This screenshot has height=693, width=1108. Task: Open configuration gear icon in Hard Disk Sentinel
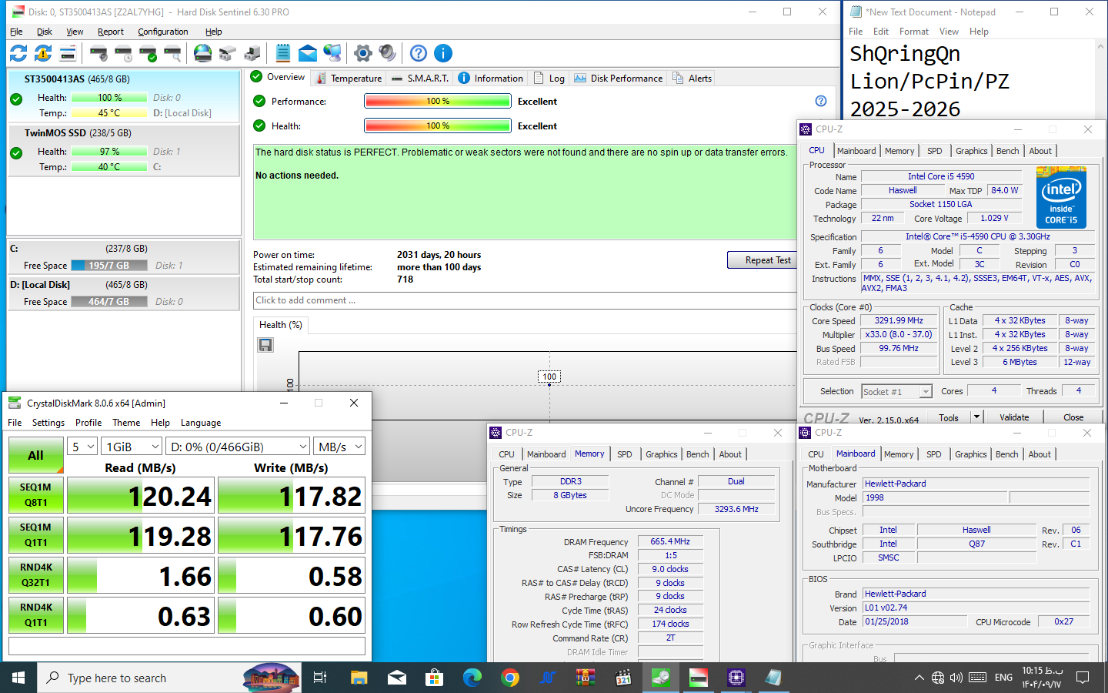point(363,53)
